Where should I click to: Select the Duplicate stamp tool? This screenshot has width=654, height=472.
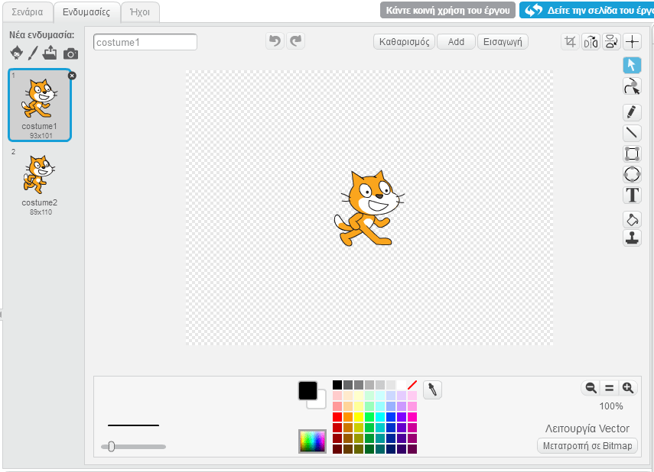(x=632, y=238)
